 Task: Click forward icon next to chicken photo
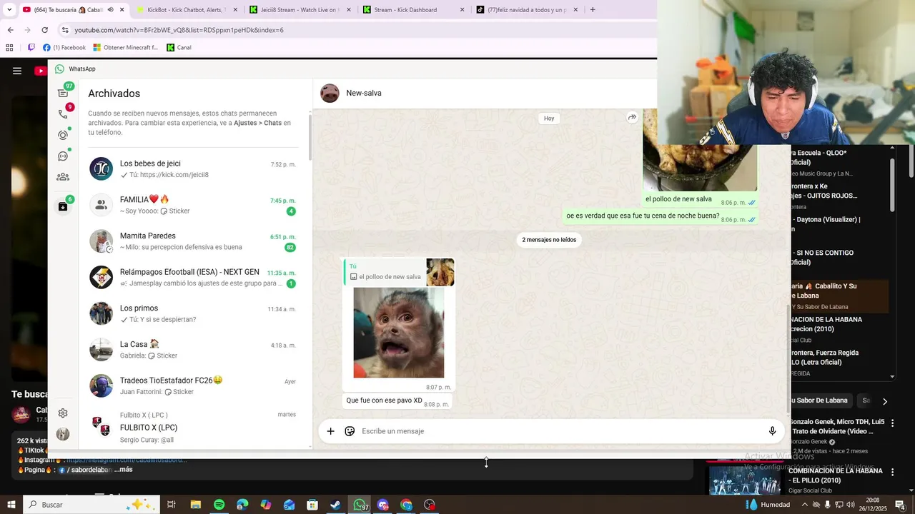(x=632, y=117)
